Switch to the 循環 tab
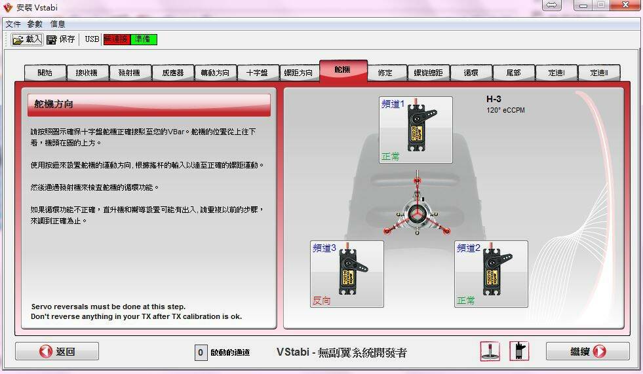 point(471,73)
